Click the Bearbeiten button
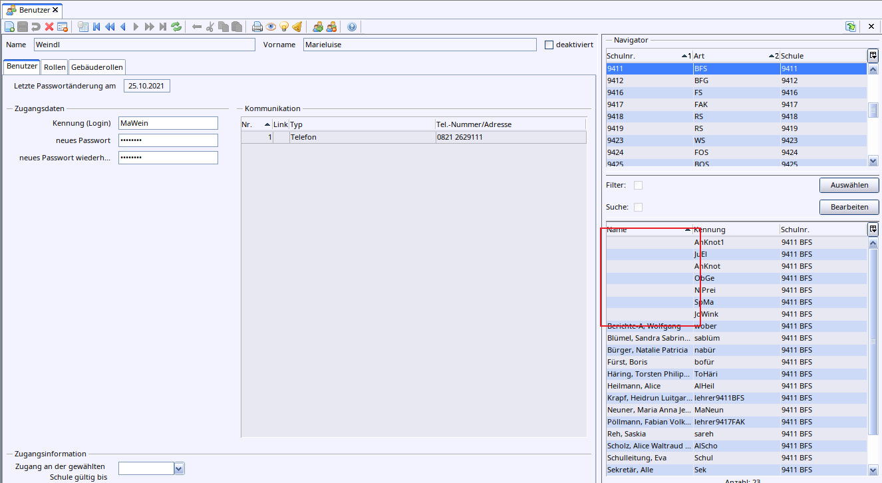 point(849,207)
